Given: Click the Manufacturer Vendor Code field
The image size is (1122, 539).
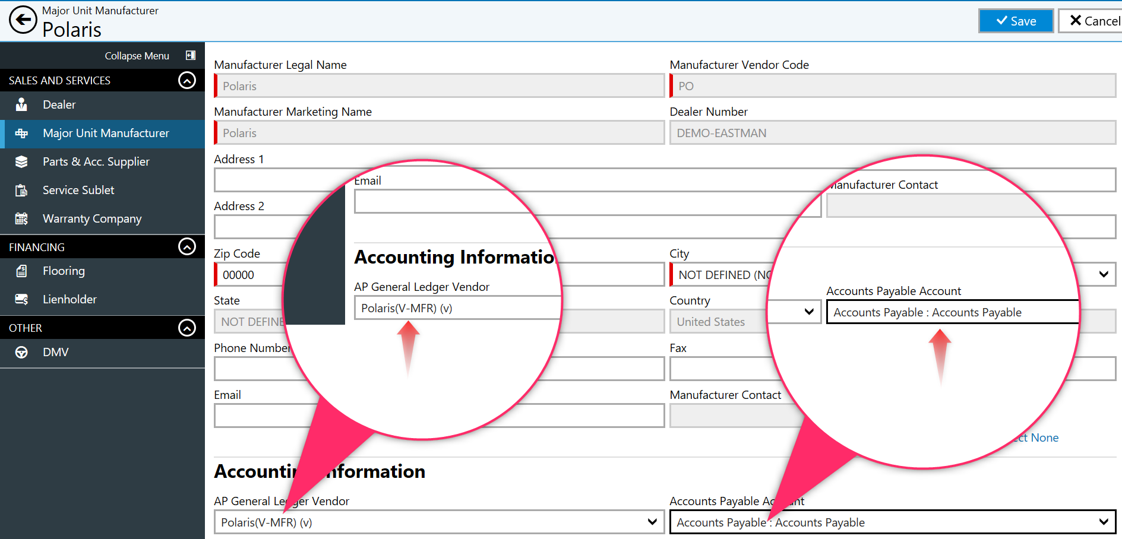Looking at the screenshot, I should click(893, 85).
